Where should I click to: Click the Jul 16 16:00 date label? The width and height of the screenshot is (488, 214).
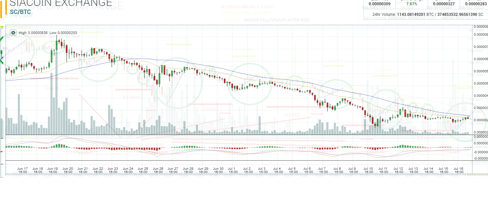pos(459,170)
